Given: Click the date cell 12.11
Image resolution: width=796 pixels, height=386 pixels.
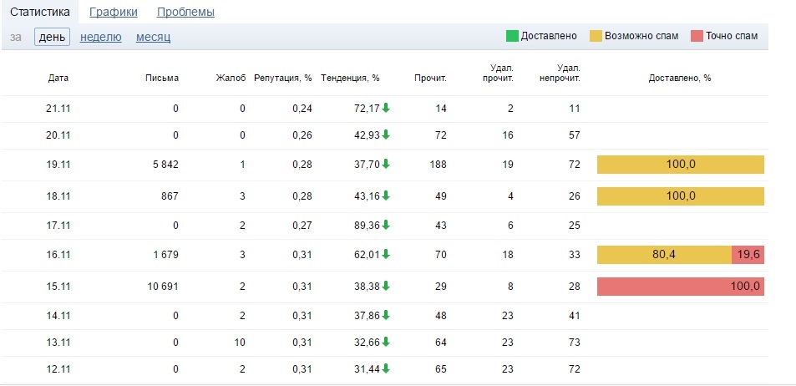Looking at the screenshot, I should [x=58, y=369].
